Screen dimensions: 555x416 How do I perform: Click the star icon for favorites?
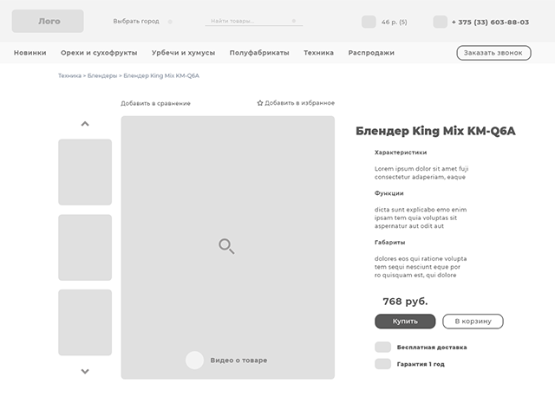[260, 103]
